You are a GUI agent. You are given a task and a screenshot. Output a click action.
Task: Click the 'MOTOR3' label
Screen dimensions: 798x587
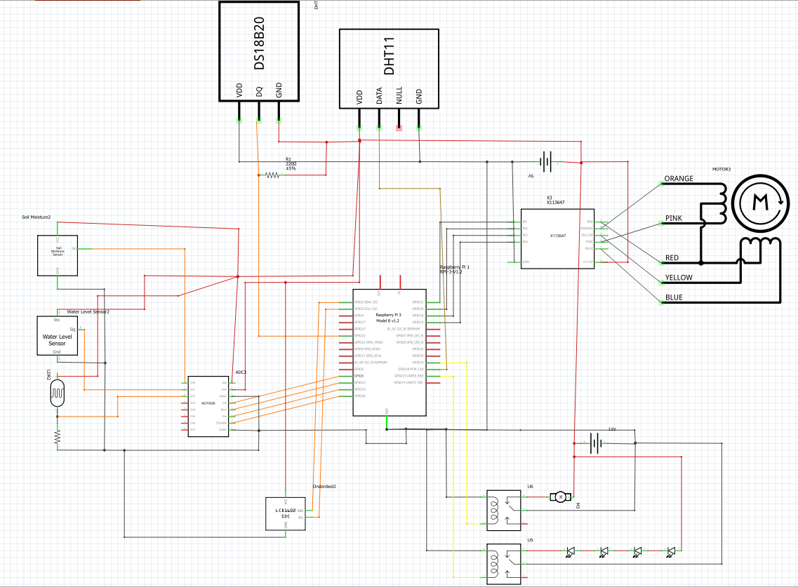[x=721, y=170]
